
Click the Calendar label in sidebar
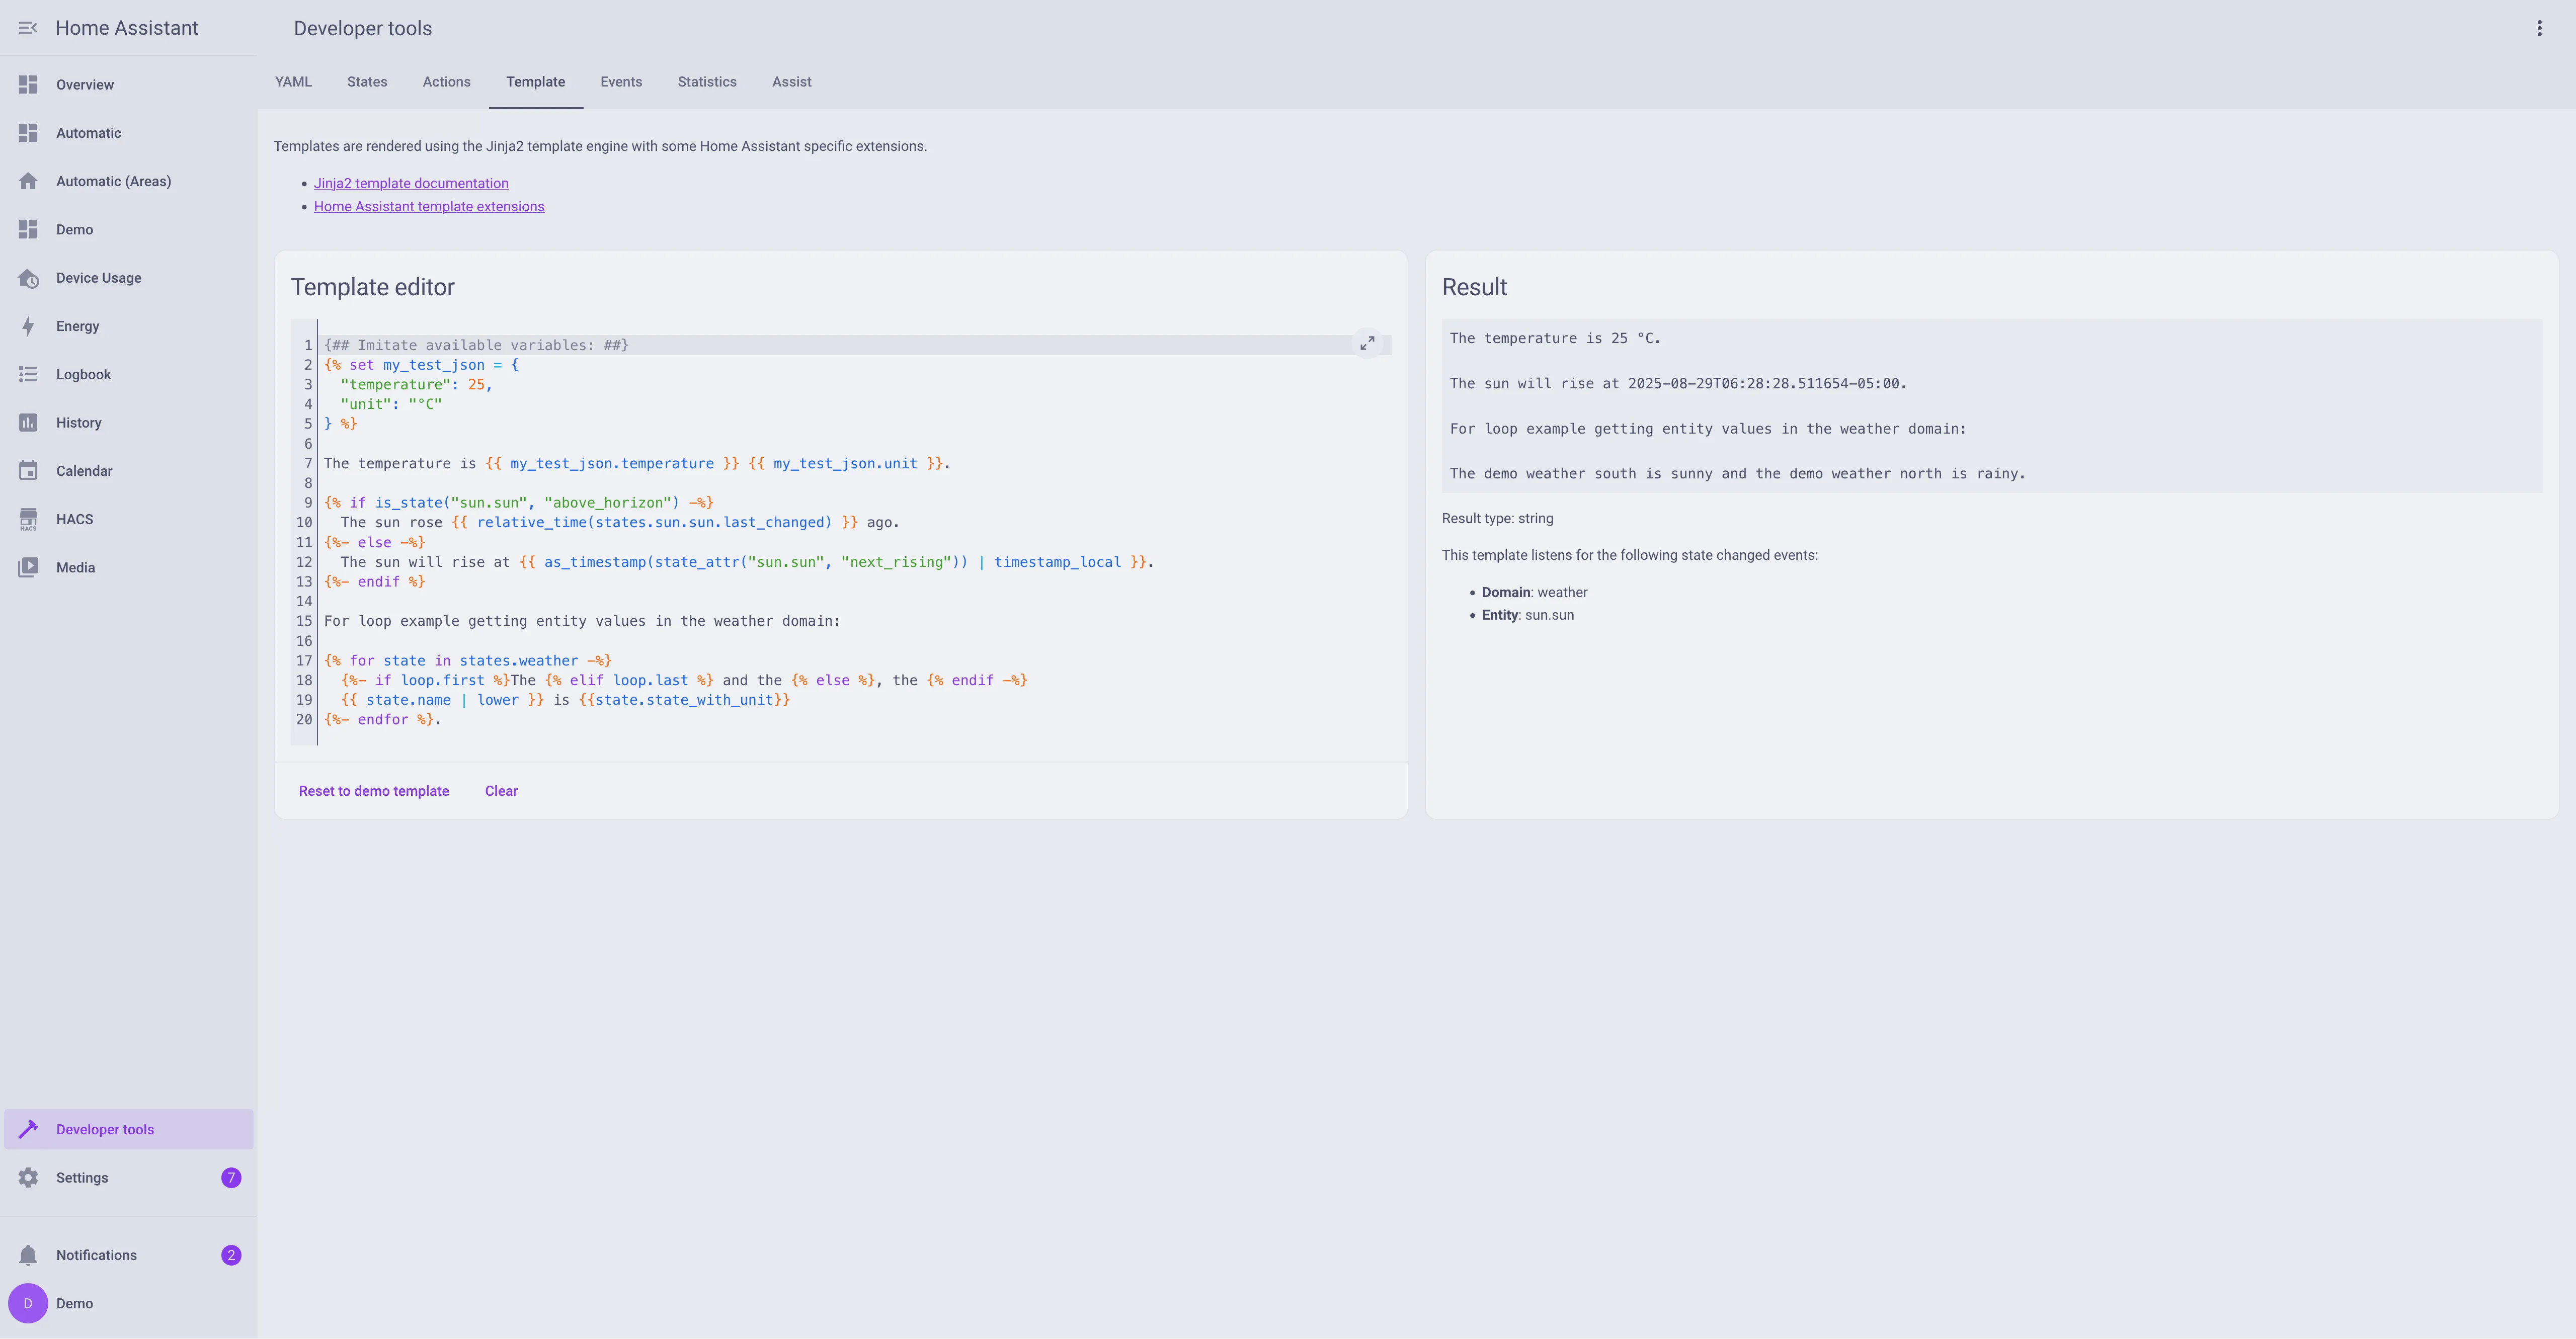coord(84,471)
